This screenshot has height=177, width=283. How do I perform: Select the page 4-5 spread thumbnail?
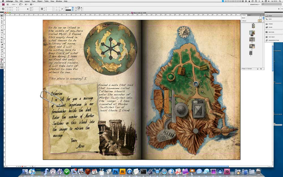[252, 39]
